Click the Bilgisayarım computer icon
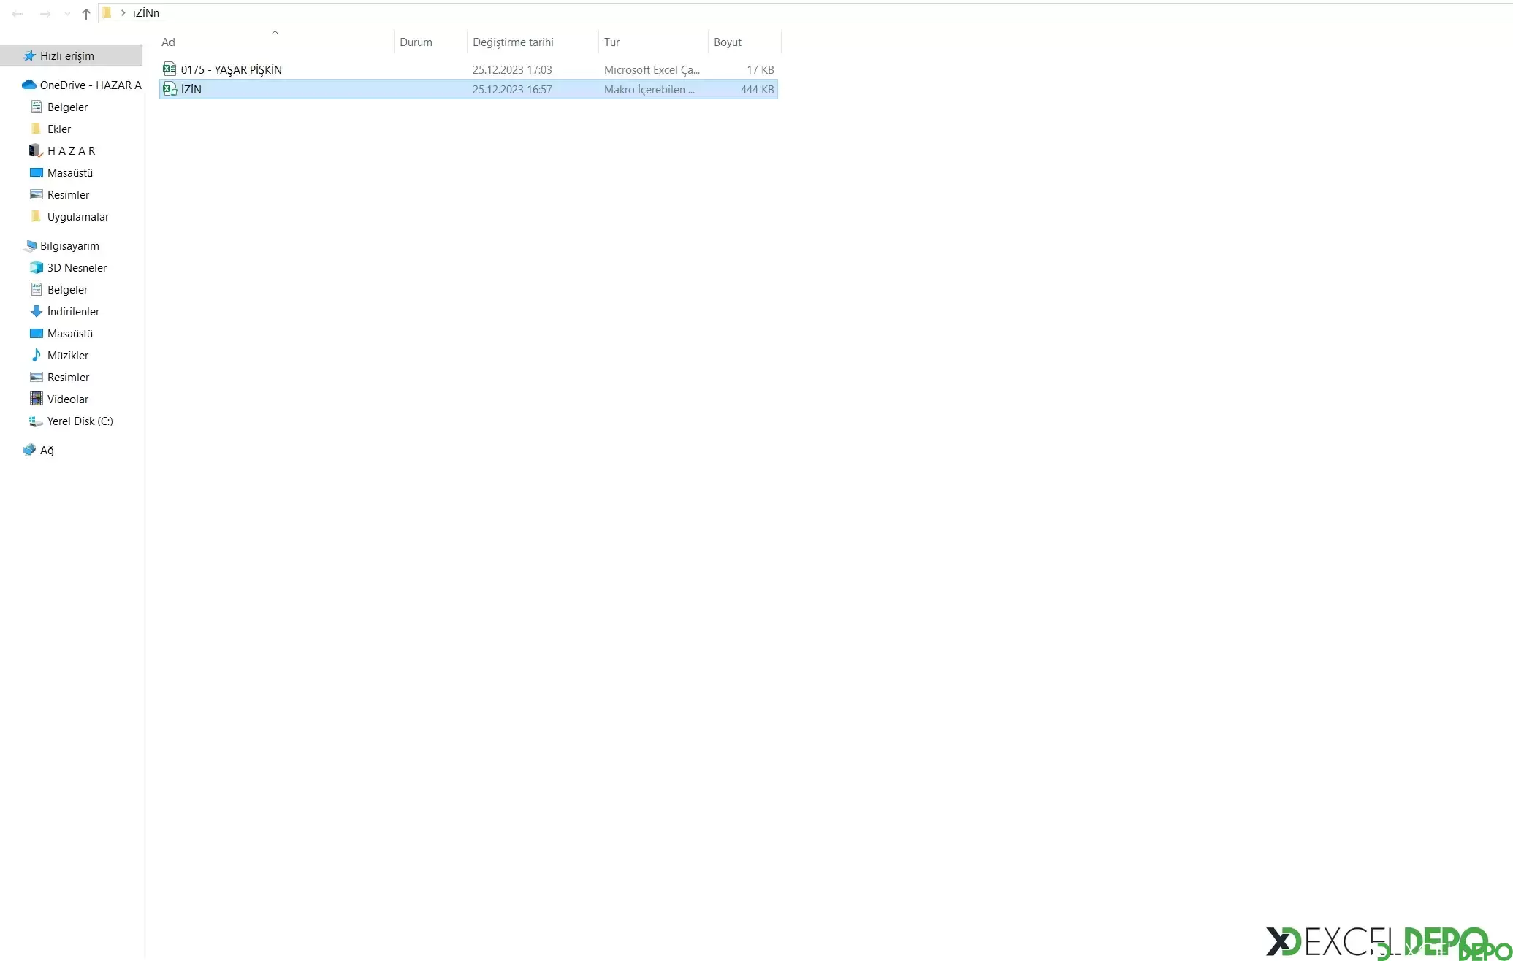The height and width of the screenshot is (961, 1513). 29,245
